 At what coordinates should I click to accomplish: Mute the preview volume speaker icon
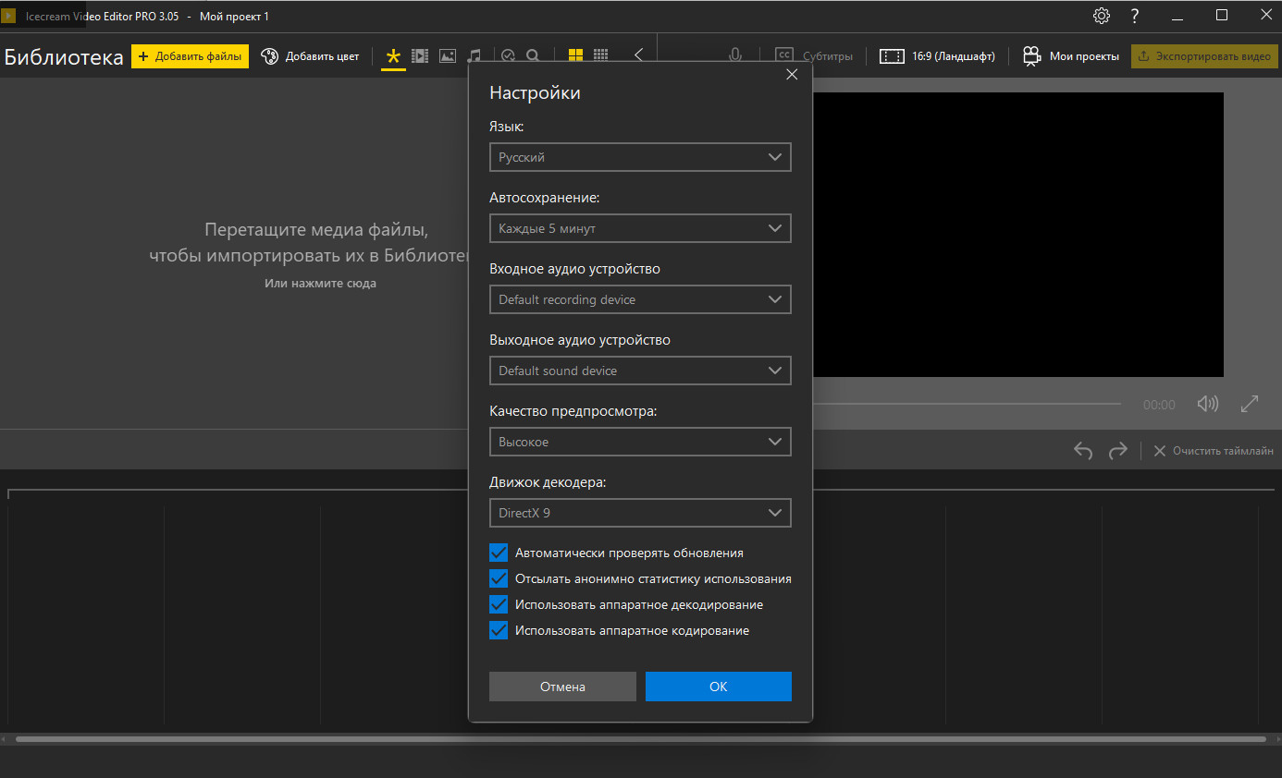[x=1207, y=404]
